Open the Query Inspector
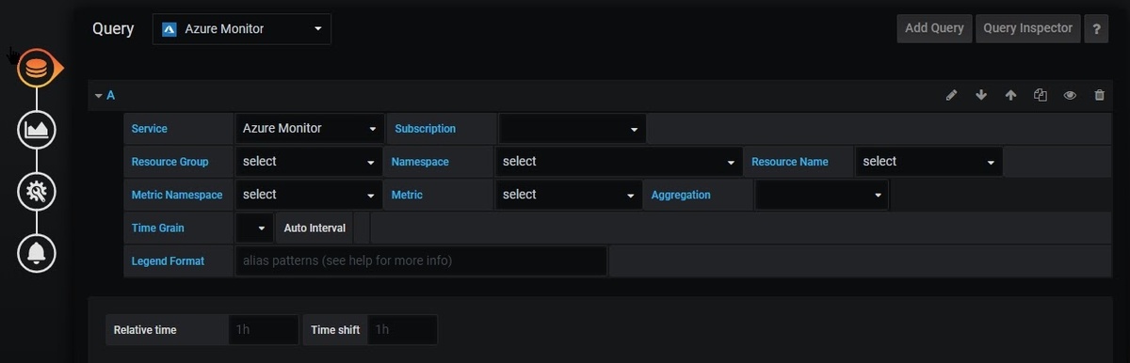1130x363 pixels. pyautogui.click(x=1027, y=28)
